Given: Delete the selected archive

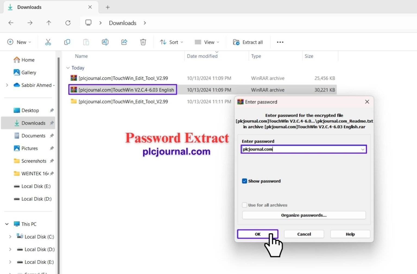Looking at the screenshot, I should coord(143,42).
